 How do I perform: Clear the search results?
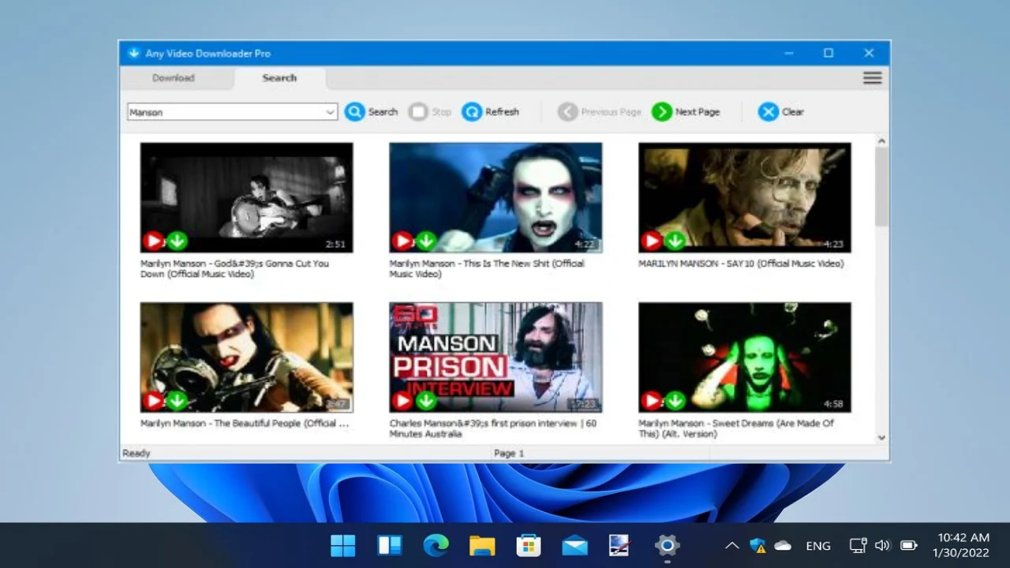[x=781, y=112]
